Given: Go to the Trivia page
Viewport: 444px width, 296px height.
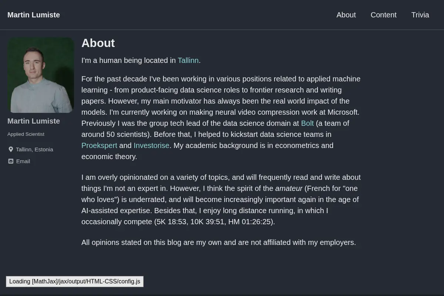Looking at the screenshot, I should coord(420,15).
